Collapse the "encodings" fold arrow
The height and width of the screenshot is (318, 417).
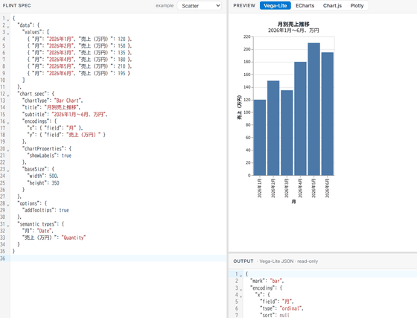8,123
